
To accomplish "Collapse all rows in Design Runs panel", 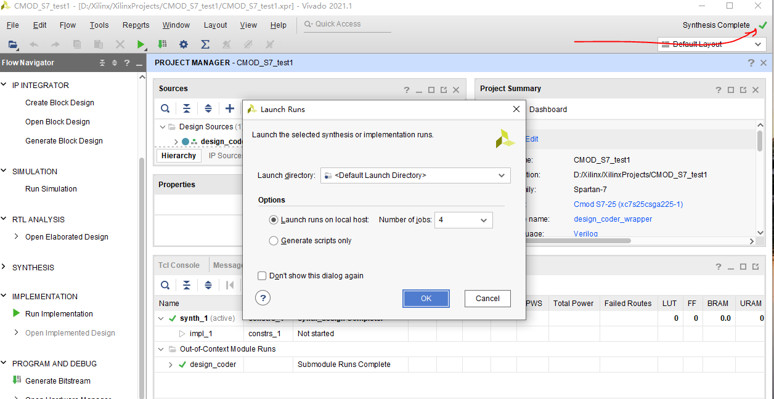I will (187, 285).
